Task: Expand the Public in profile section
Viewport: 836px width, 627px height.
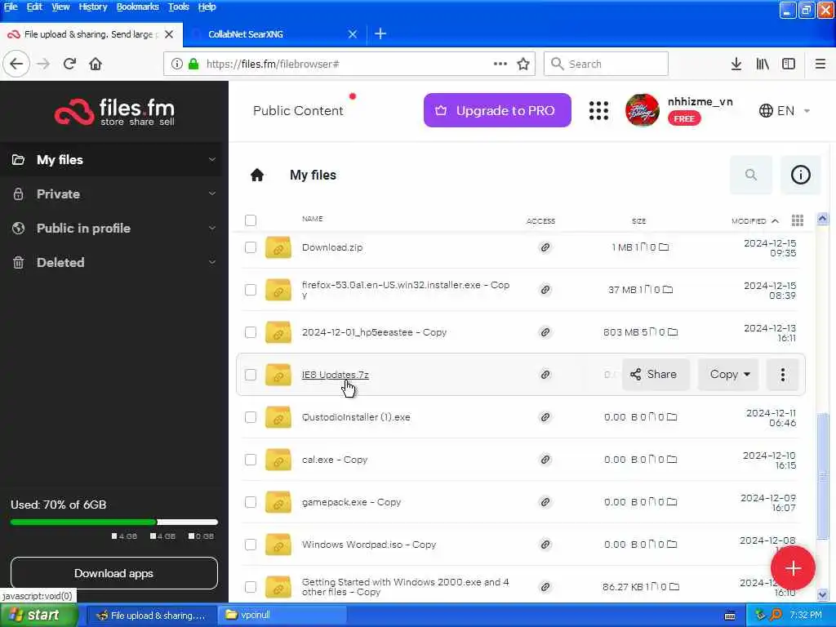Action: [212, 229]
